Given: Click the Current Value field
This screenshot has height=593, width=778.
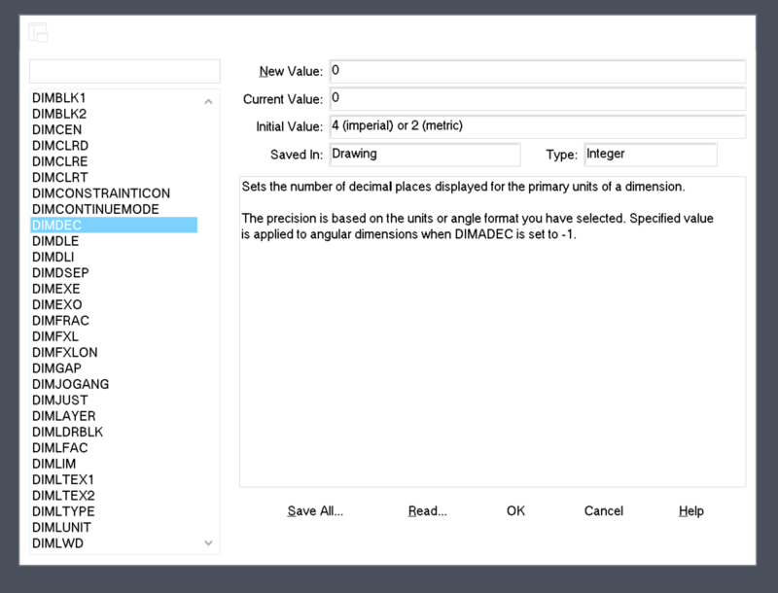Looking at the screenshot, I should pyautogui.click(x=537, y=99).
